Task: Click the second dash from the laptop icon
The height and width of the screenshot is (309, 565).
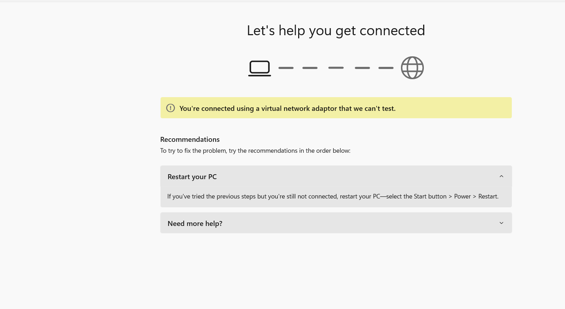Action: (x=310, y=68)
